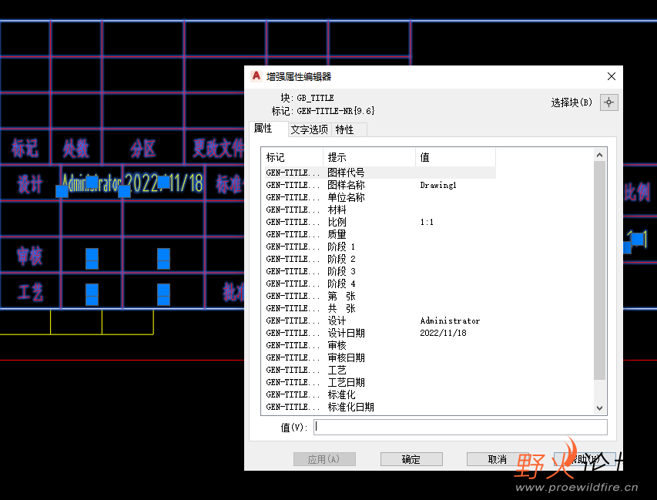Click the select block crosshair icon
The image size is (657, 500).
coord(608,102)
